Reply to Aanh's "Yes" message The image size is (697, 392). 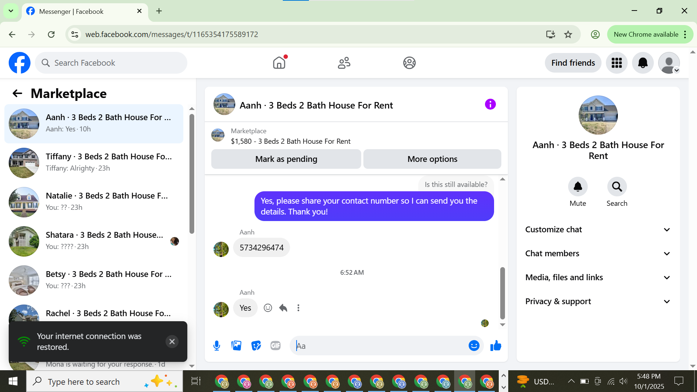(283, 308)
